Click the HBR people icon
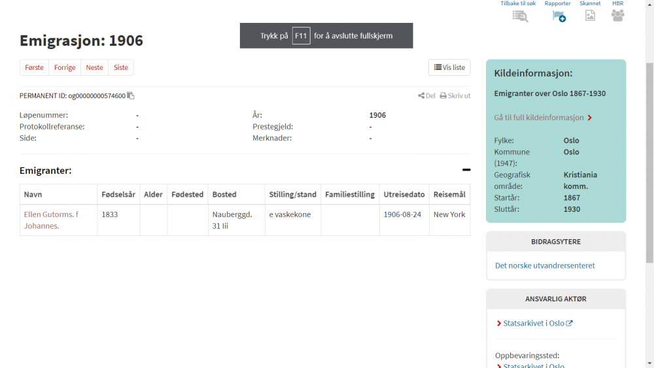The height and width of the screenshot is (368, 654). click(617, 16)
